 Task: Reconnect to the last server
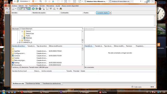[x=47, y=9]
